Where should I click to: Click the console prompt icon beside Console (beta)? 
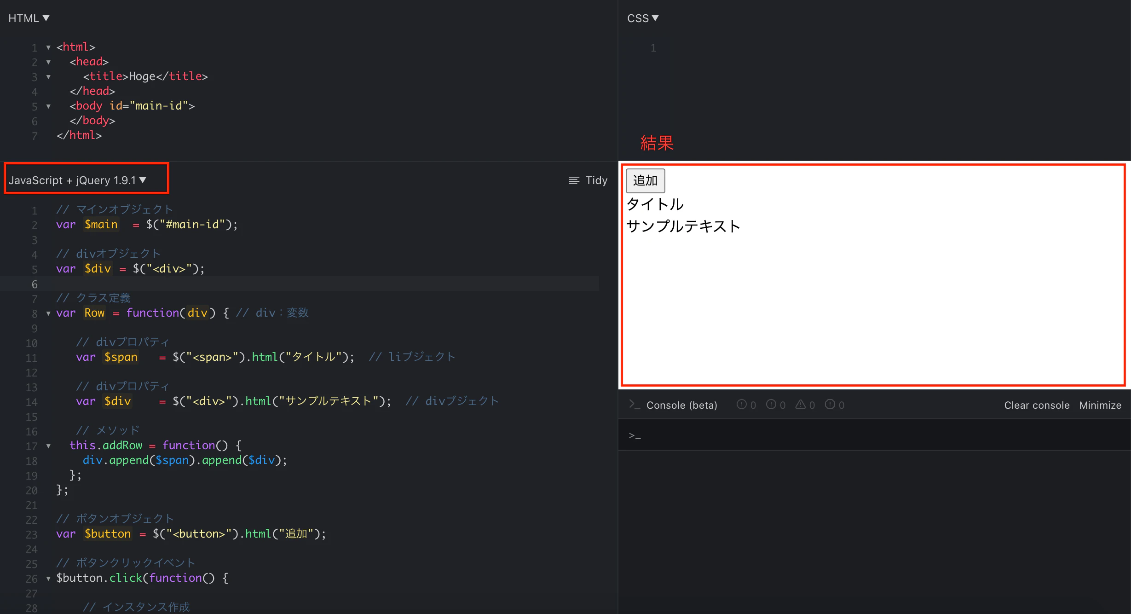coord(635,405)
